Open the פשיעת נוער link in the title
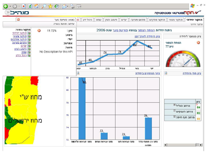Screen dimensions: 207x156 pos(120,30)
